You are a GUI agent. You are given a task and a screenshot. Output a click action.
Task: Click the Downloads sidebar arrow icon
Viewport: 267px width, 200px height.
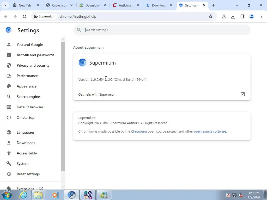click(x=9, y=143)
